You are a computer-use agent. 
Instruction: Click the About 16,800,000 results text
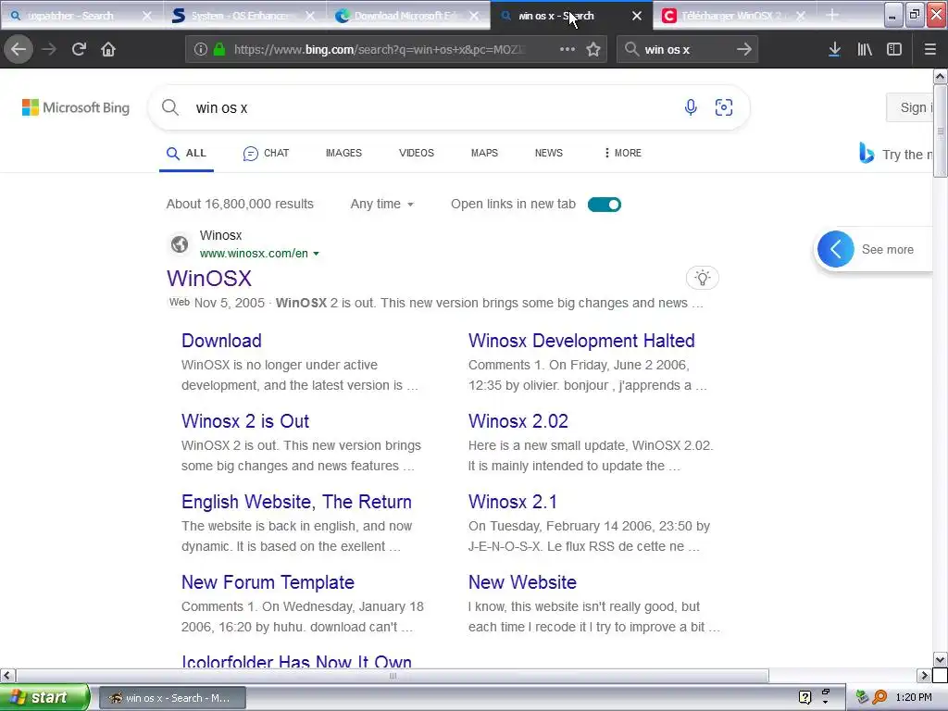(240, 205)
